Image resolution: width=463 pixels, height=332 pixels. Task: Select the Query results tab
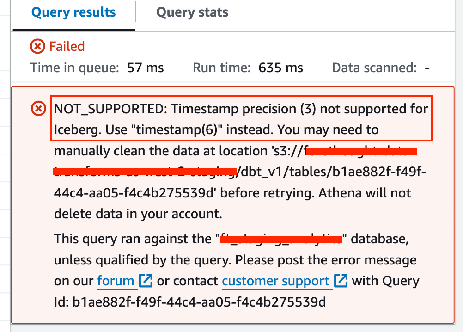(x=73, y=12)
